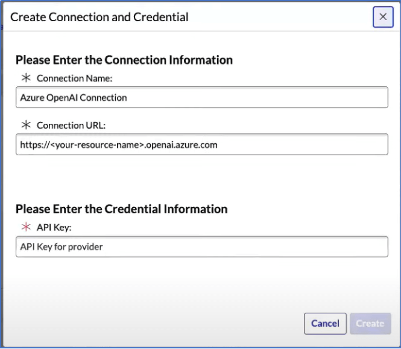This screenshot has width=401, height=349.
Task: Click the dialog title 'Create Connection and Credential'
Action: [x=99, y=17]
